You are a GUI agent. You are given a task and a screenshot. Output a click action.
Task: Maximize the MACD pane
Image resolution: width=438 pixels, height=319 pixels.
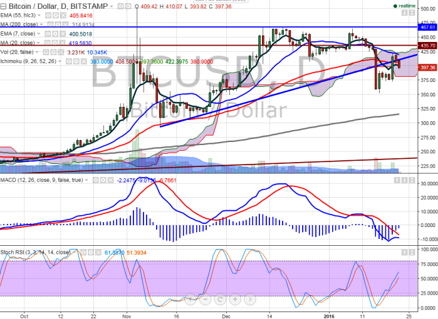click(x=412, y=180)
